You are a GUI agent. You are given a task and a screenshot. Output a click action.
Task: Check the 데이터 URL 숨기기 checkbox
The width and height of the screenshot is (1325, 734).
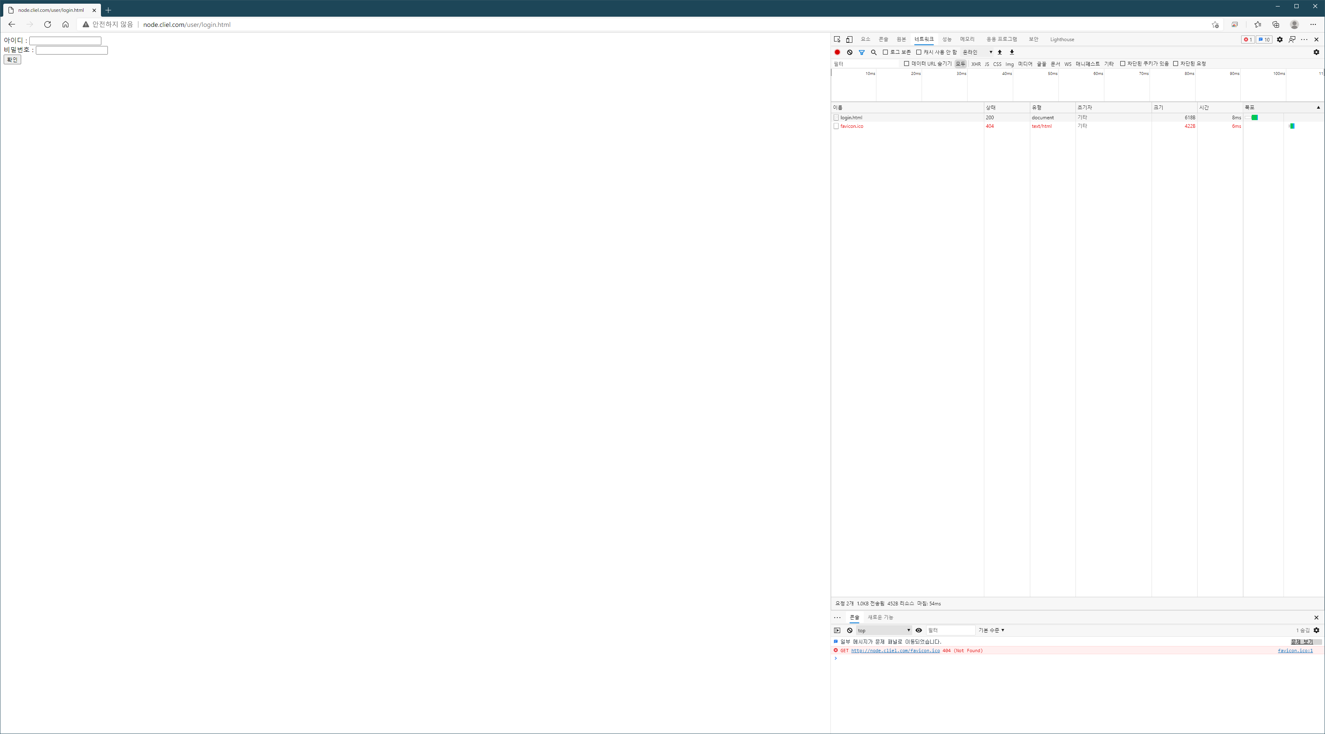(906, 64)
